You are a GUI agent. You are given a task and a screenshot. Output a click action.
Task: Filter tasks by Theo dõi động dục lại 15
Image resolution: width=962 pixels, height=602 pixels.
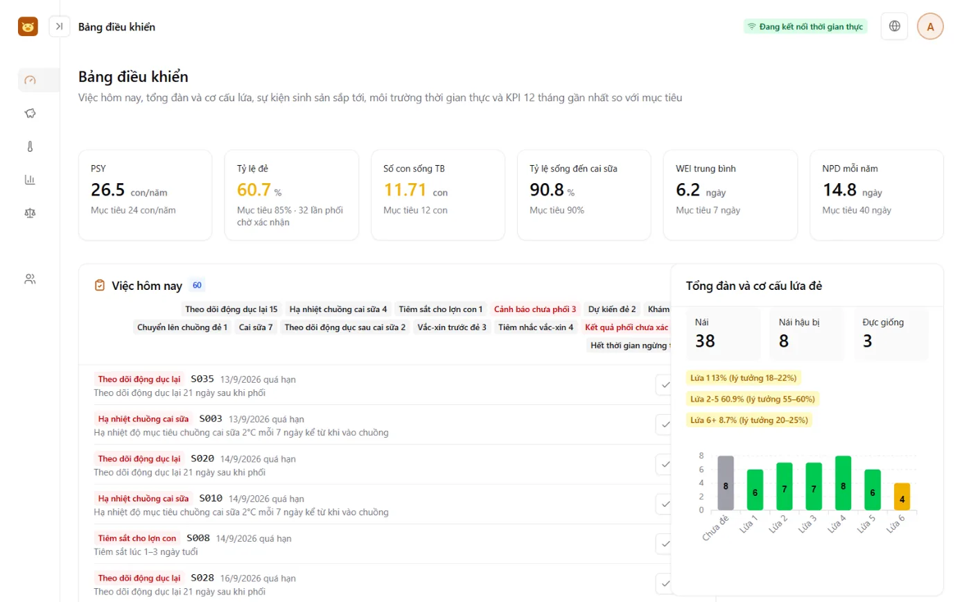tap(231, 309)
